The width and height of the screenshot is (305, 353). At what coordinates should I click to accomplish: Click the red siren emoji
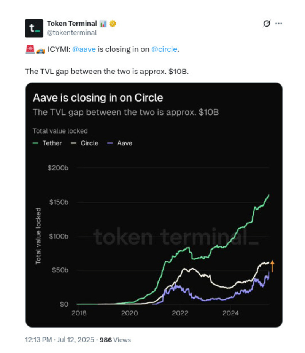point(30,49)
